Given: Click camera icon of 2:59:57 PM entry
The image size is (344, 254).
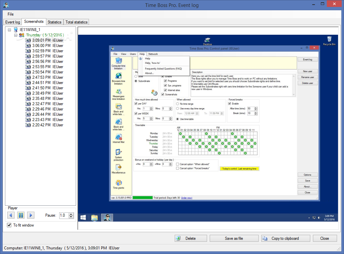Looking at the screenshot, I should point(28,56).
